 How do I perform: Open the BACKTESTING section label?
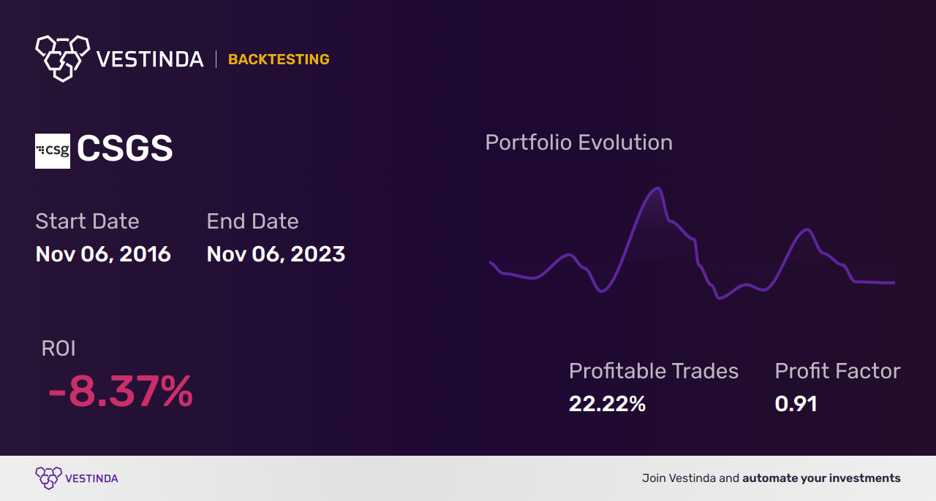click(279, 59)
